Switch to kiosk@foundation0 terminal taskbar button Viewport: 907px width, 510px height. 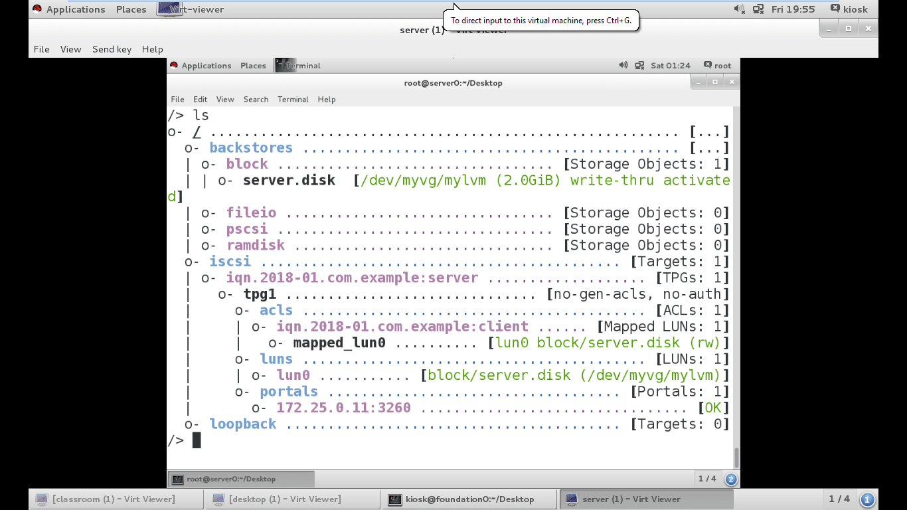click(x=469, y=499)
